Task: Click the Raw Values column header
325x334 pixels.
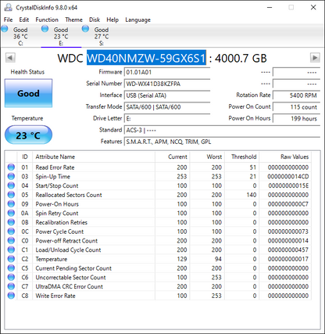Action: 285,156
